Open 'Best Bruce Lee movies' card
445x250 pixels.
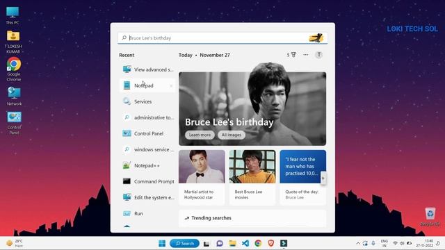252,178
